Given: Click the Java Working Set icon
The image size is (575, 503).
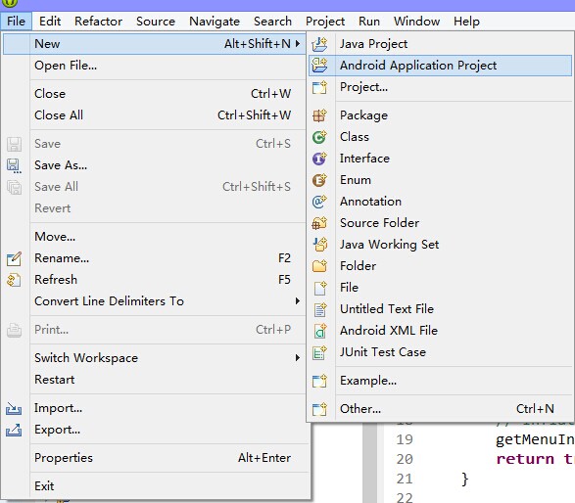Looking at the screenshot, I should click(319, 245).
